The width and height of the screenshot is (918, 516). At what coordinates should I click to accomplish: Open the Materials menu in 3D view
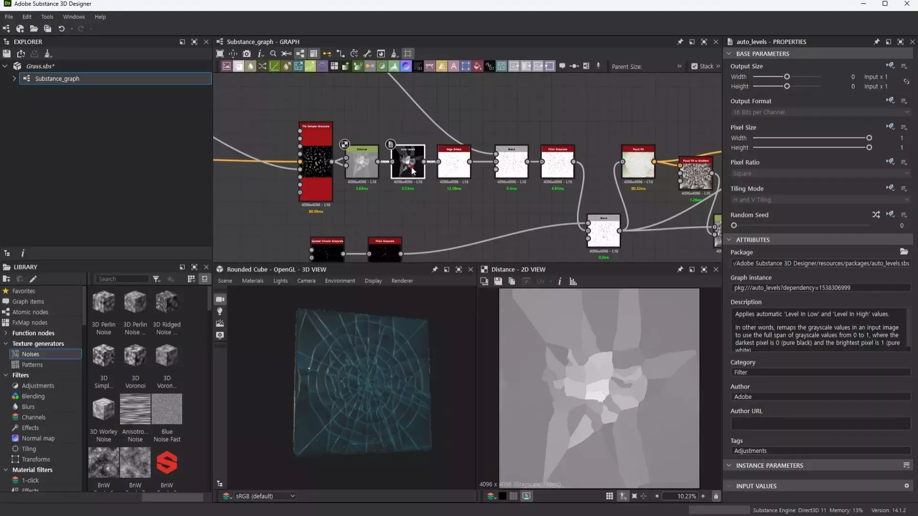[252, 281]
